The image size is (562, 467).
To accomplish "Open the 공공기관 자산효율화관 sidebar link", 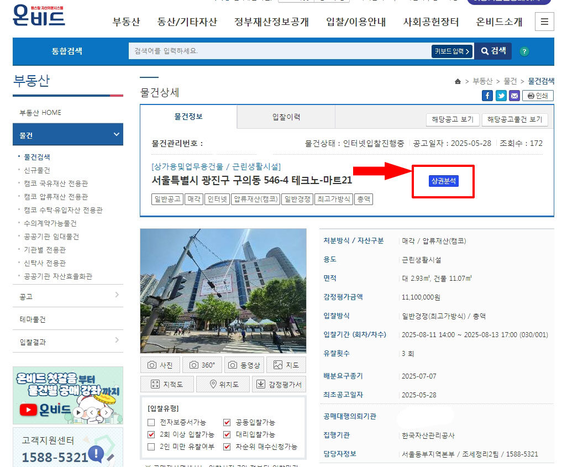I will coord(58,276).
